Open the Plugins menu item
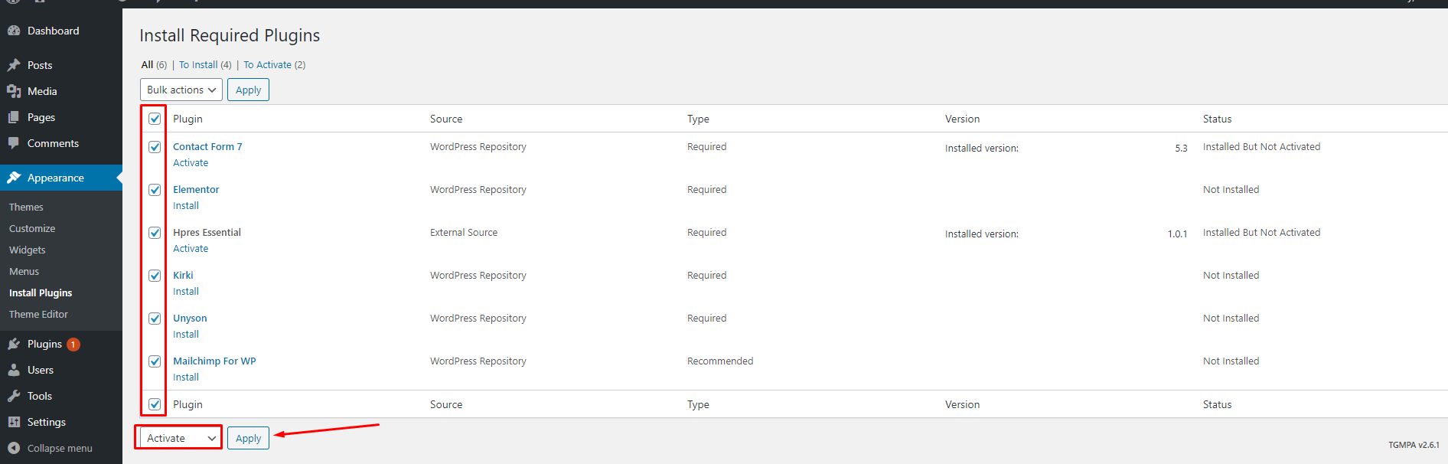Image resolution: width=1448 pixels, height=464 pixels. (x=61, y=344)
